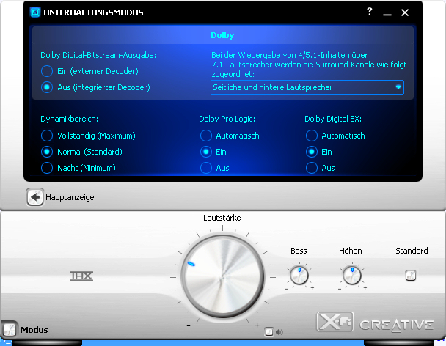The image size is (446, 346).
Task: Click the Bass label
Action: [x=299, y=251]
